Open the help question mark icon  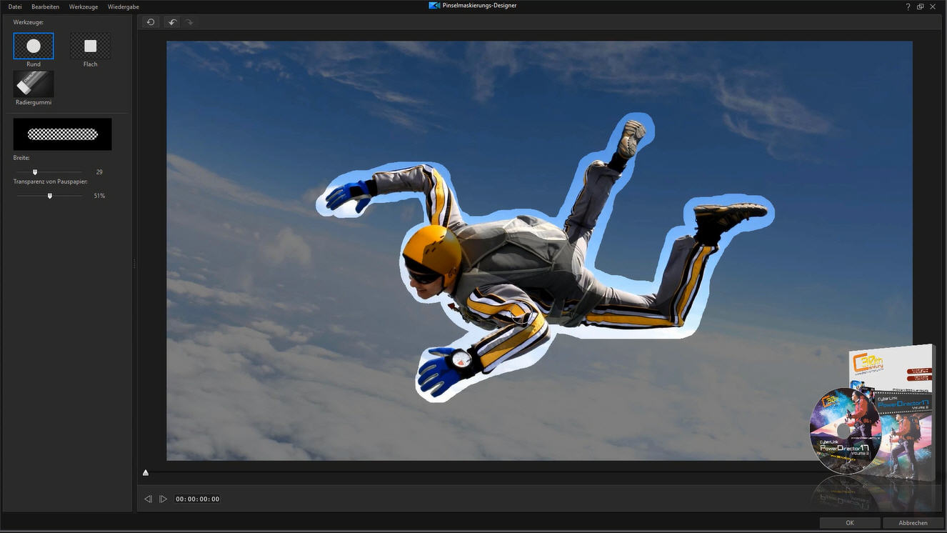coord(908,6)
